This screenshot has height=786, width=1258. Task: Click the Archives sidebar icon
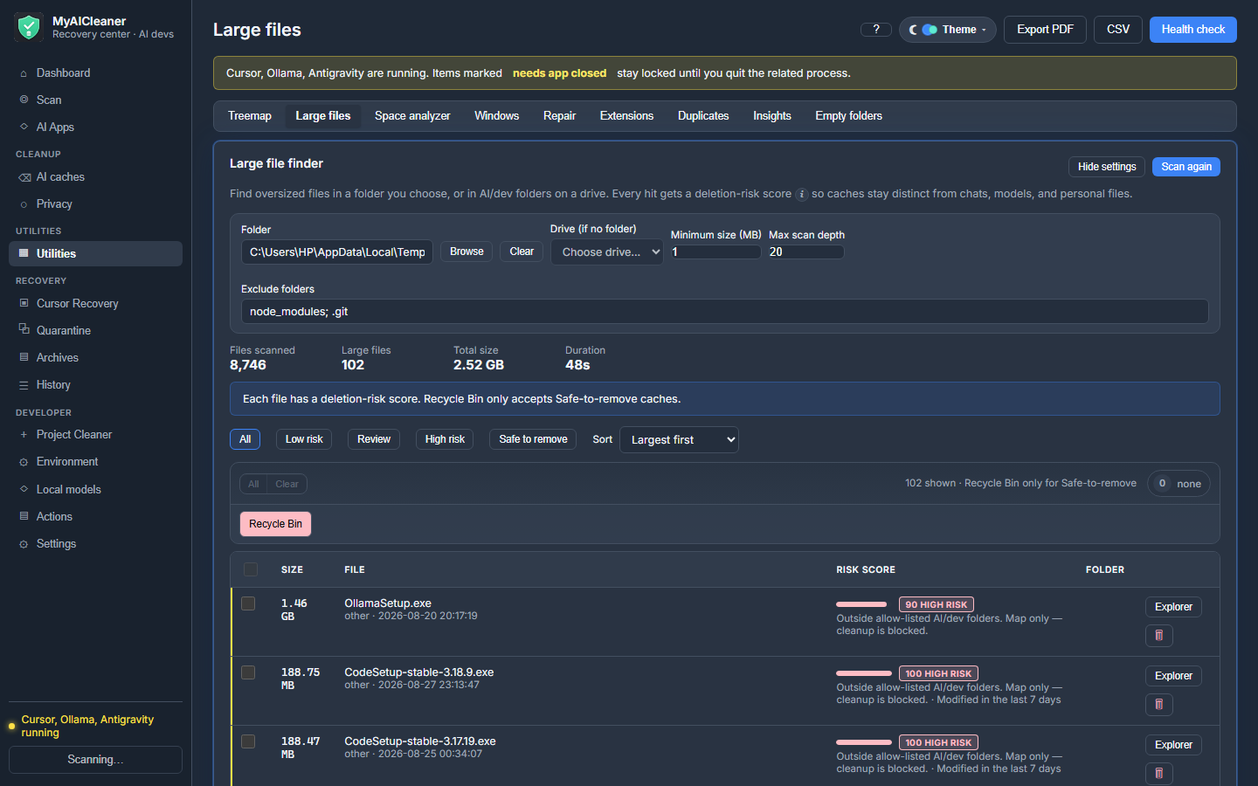pos(24,358)
